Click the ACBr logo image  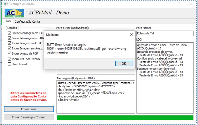[x=15, y=13]
